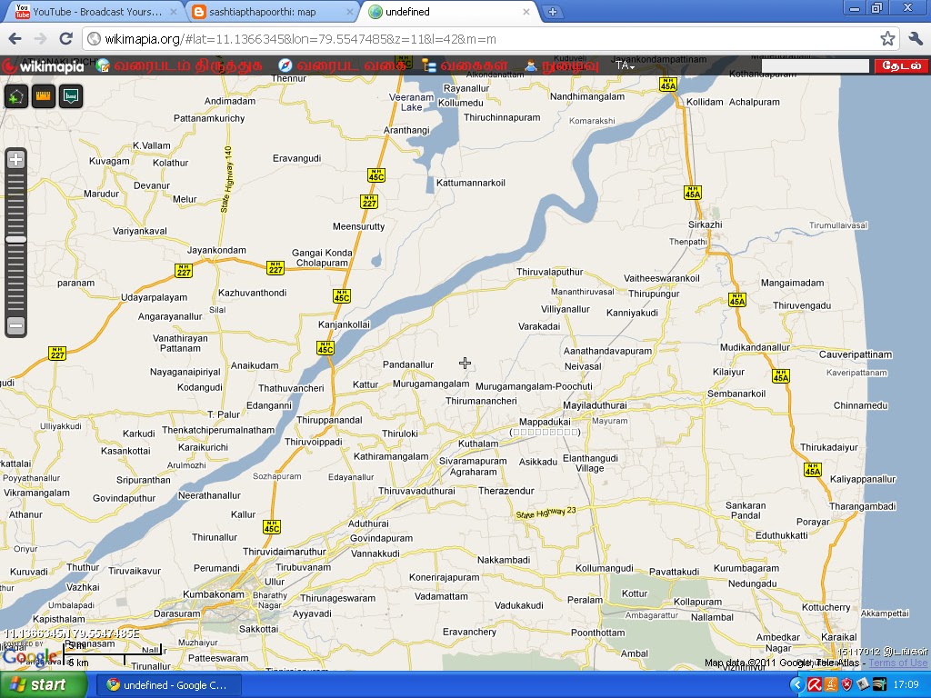
Task: Open the Chrome wrench menu icon
Action: click(x=916, y=39)
